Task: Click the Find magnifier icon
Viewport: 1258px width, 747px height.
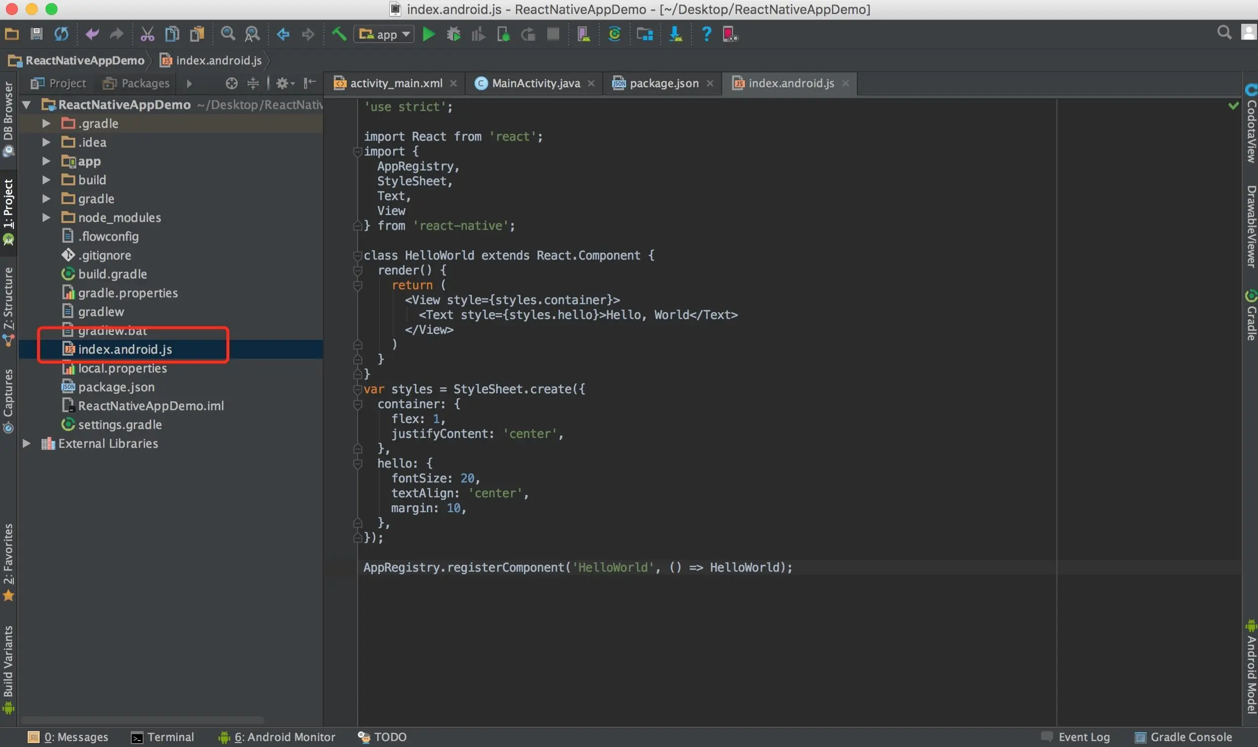Action: 228,34
